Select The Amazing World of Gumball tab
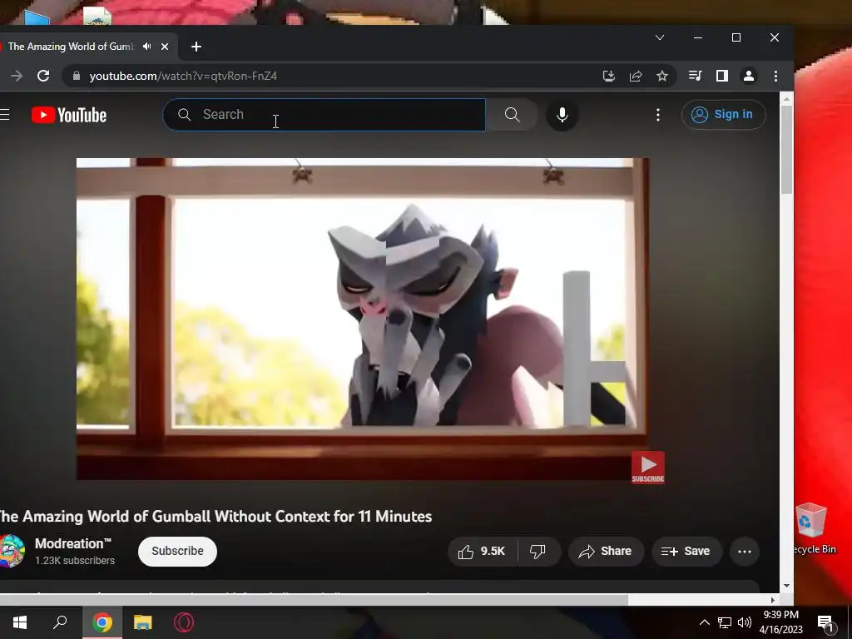The image size is (852, 639). (x=71, y=47)
